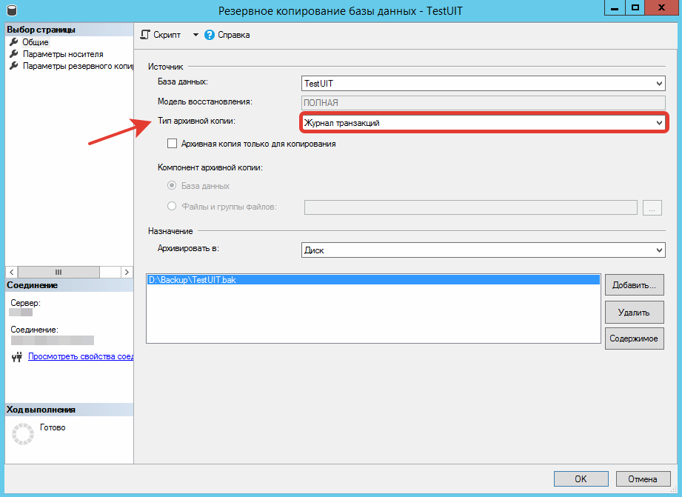Screen dimensions: 682x497
Task: Open the 'Параметры носителя' page
Action: tap(63, 54)
